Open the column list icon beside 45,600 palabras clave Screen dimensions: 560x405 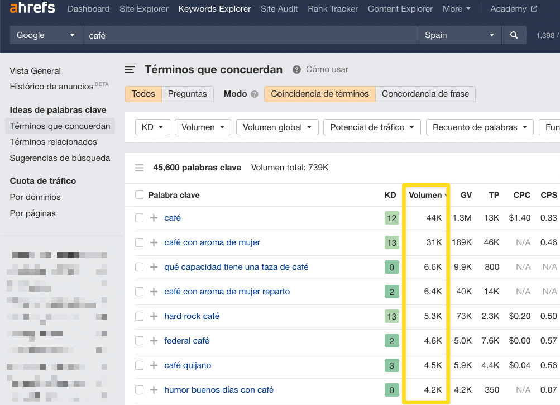[140, 168]
